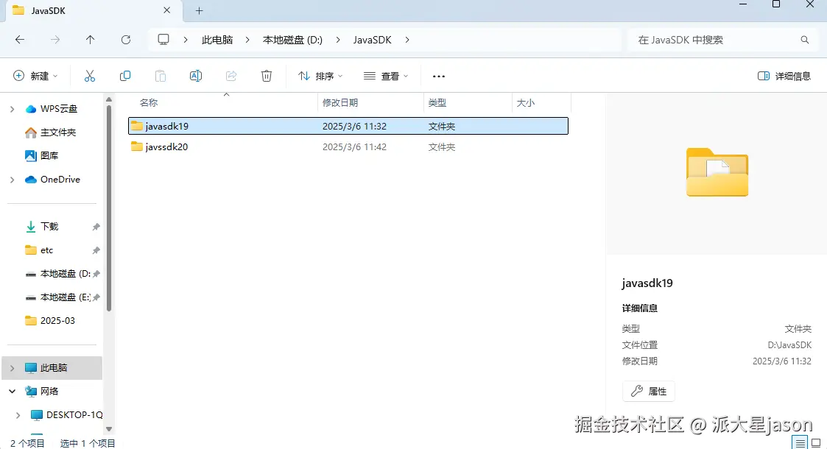Switch to large thumbnails view icon

816,443
